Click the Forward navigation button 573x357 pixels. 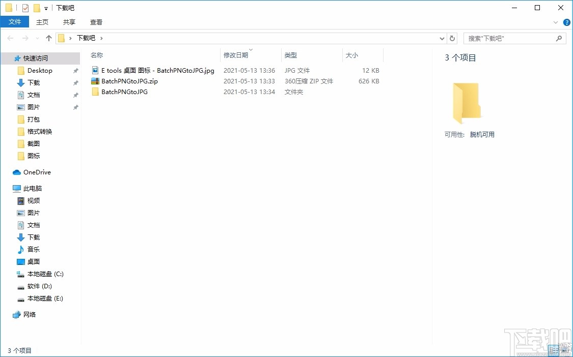(x=24, y=38)
